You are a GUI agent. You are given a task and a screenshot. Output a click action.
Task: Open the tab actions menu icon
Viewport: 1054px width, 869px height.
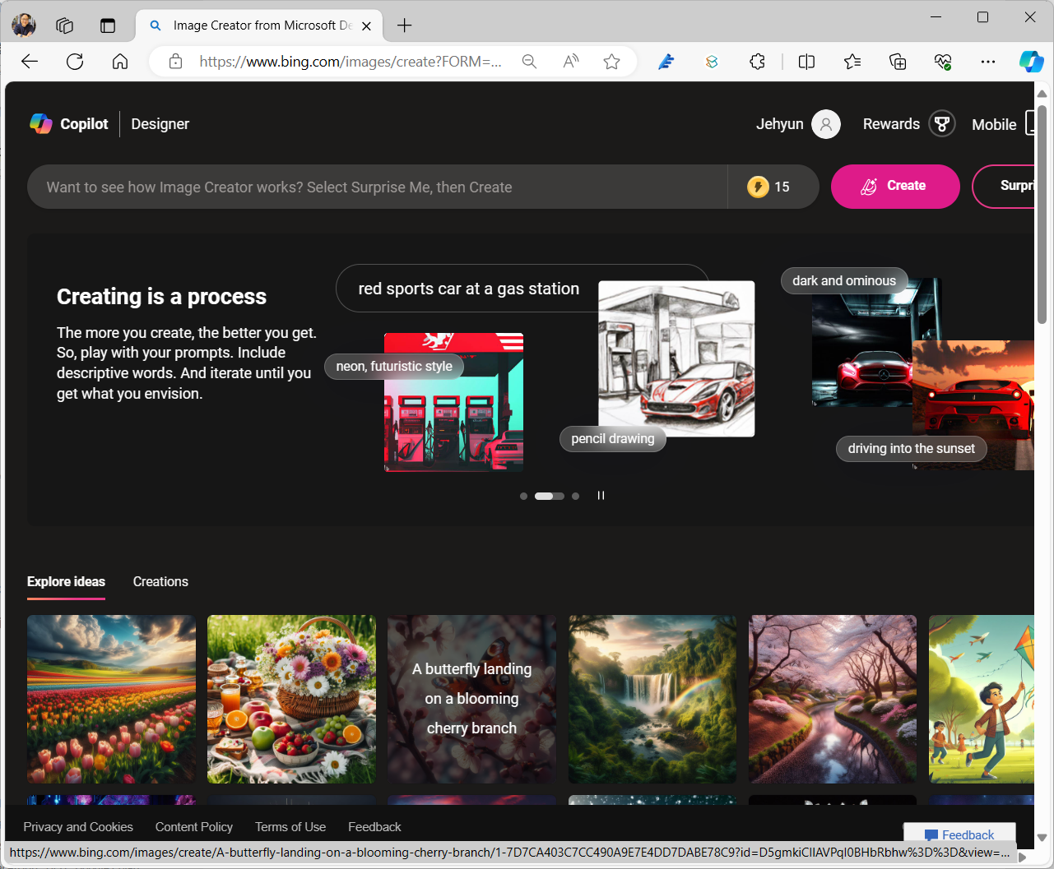coord(108,25)
